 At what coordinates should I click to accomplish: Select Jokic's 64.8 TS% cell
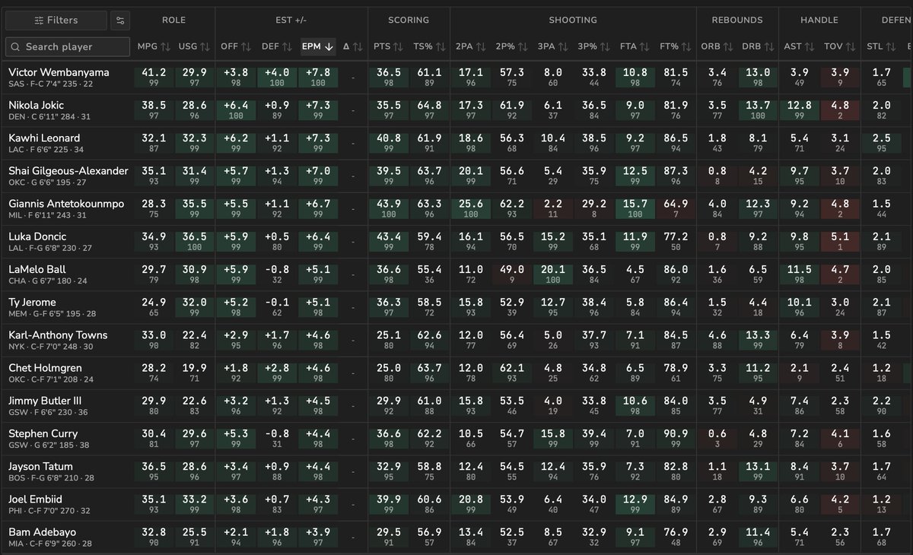tap(429, 110)
